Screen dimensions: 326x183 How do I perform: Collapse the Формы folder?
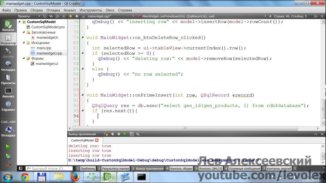point(24,58)
